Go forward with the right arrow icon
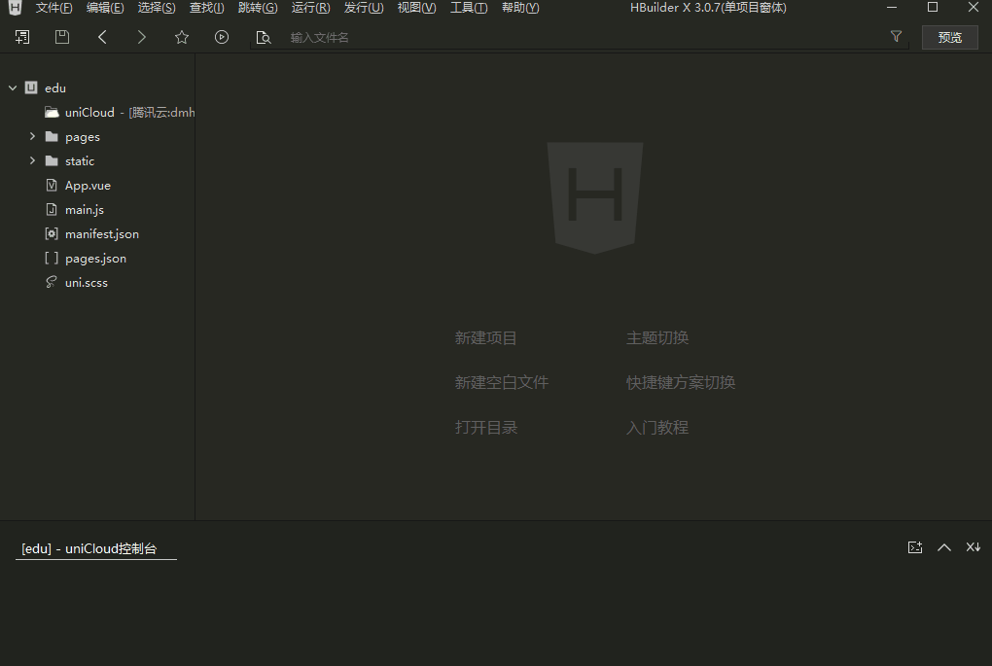 (142, 37)
